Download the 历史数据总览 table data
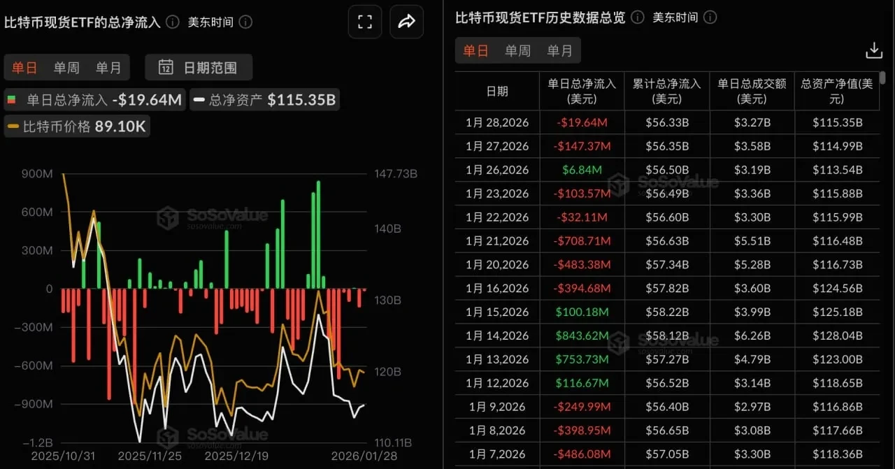The image size is (895, 469). click(873, 50)
